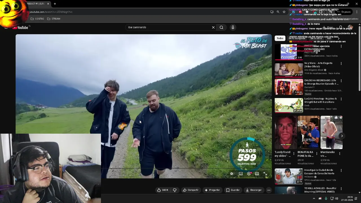
Task: Click the install-app icon in address bar
Action: click(272, 12)
